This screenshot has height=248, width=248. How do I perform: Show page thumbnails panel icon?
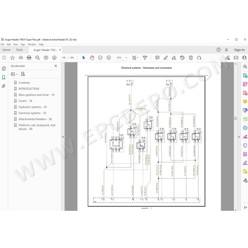(4, 68)
